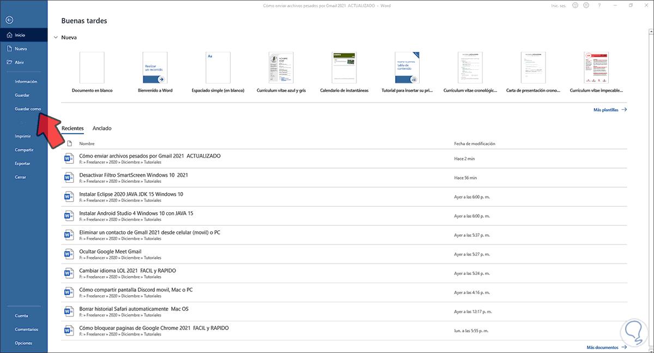
Task: Click Word icon beside Cómo bloquear paginas
Action: pyautogui.click(x=69, y=331)
